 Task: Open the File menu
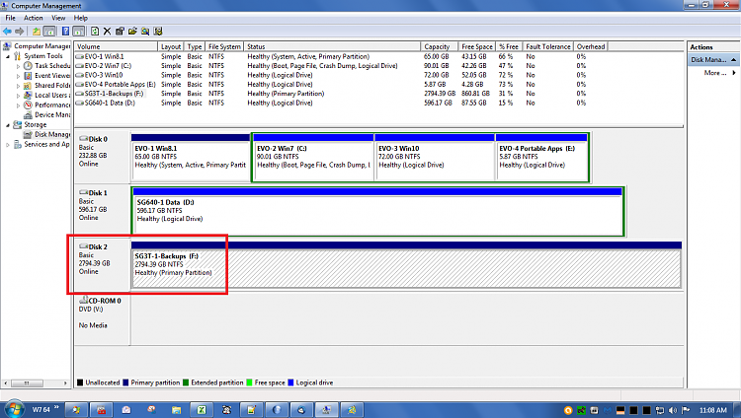pyautogui.click(x=11, y=18)
